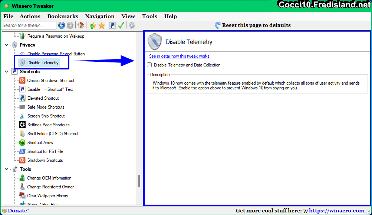Click the Elevated Shortcut icon

(22, 98)
